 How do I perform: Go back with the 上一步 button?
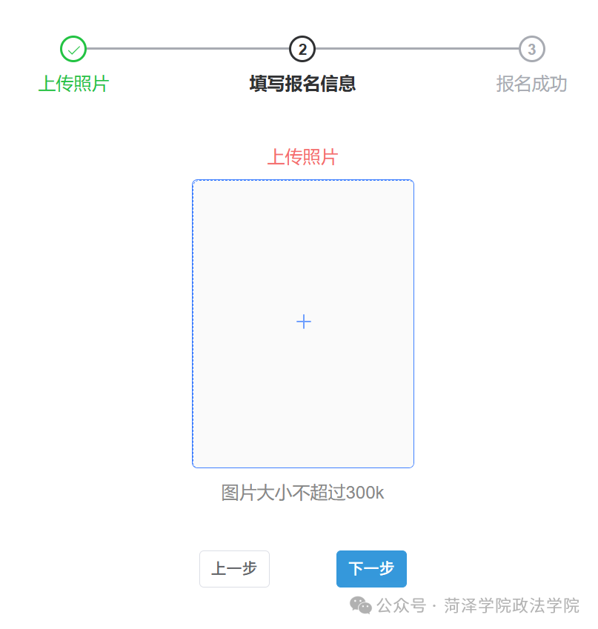234,569
